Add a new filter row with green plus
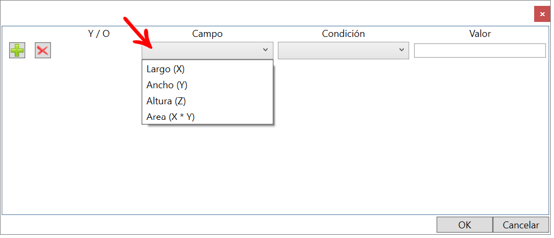The width and height of the screenshot is (554, 238). click(17, 50)
